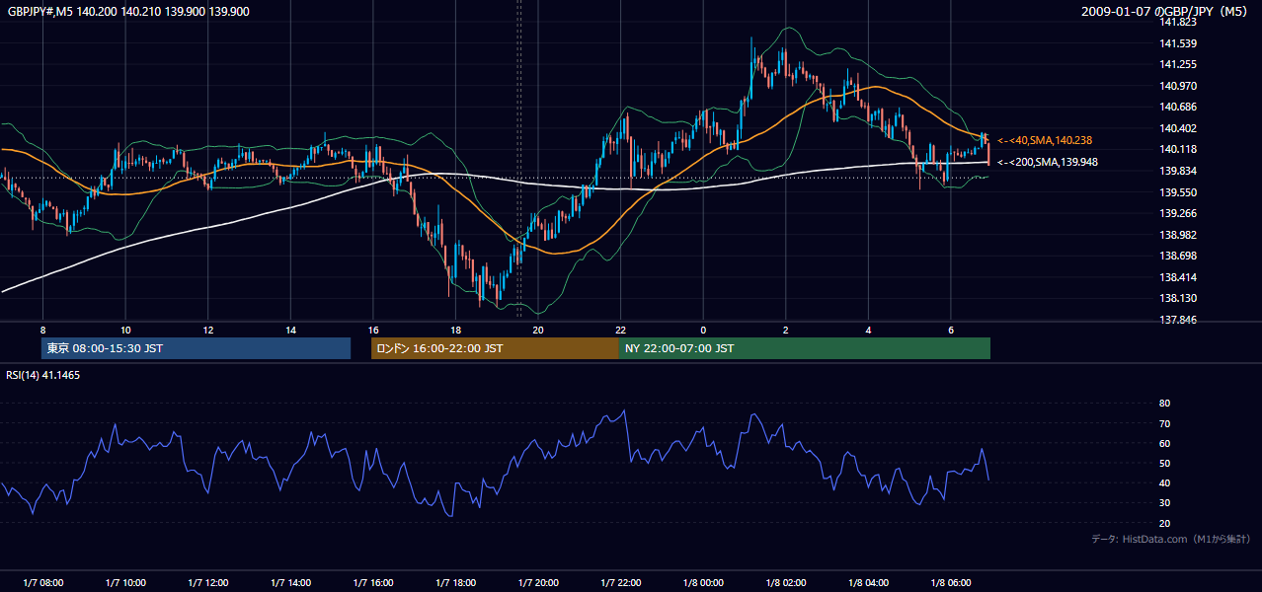Click RSI axis level 80
The image size is (1262, 592).
point(1165,404)
